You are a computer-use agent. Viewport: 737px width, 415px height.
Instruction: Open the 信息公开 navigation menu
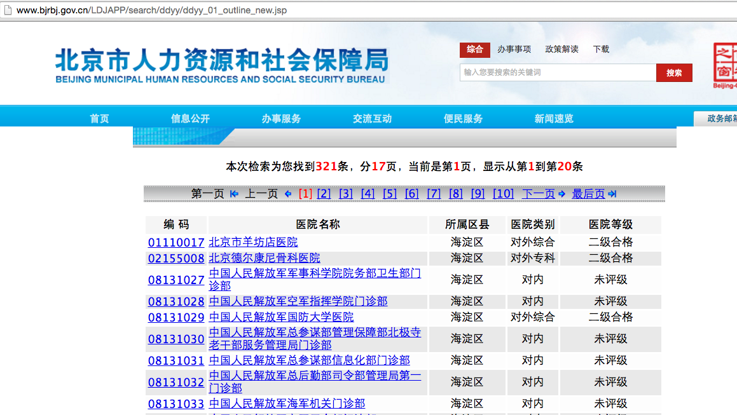(x=190, y=119)
